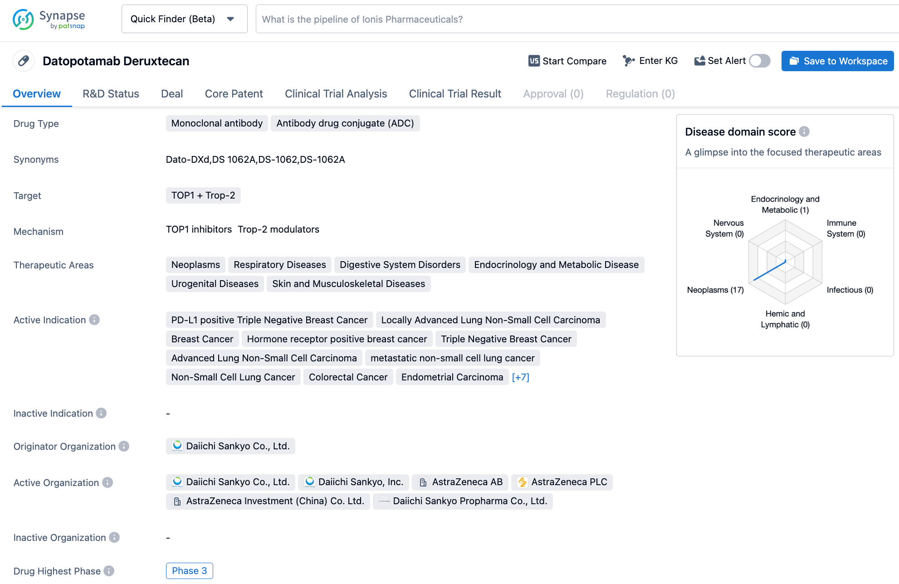Click the Daiichi Sankyo originator logo icon
This screenshot has width=899, height=584.
tap(177, 447)
